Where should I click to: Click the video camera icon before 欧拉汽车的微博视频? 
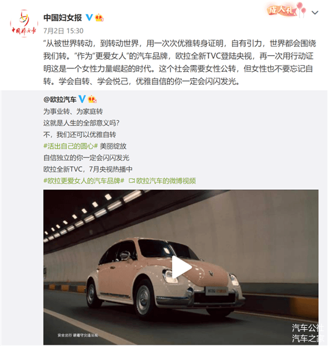132,181
